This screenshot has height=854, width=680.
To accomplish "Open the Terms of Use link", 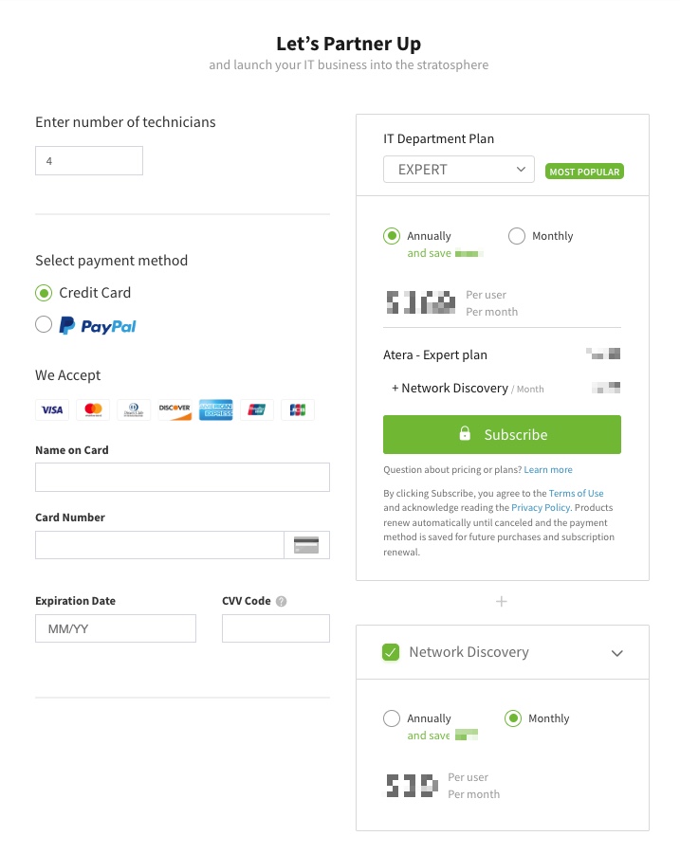I will click(x=576, y=493).
